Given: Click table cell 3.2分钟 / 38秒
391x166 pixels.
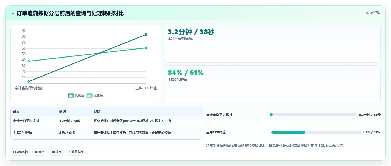Looking at the screenshot, I should tap(70, 121).
